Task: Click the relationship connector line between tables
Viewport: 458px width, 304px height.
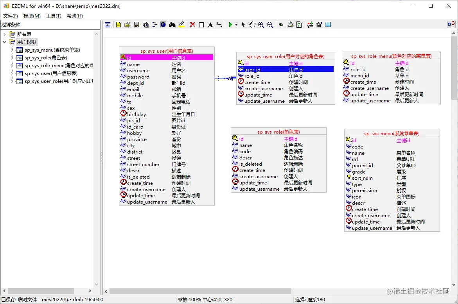Action: tap(225, 78)
